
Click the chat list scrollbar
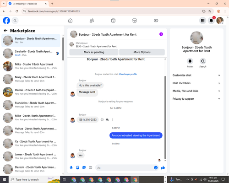coord(63,49)
